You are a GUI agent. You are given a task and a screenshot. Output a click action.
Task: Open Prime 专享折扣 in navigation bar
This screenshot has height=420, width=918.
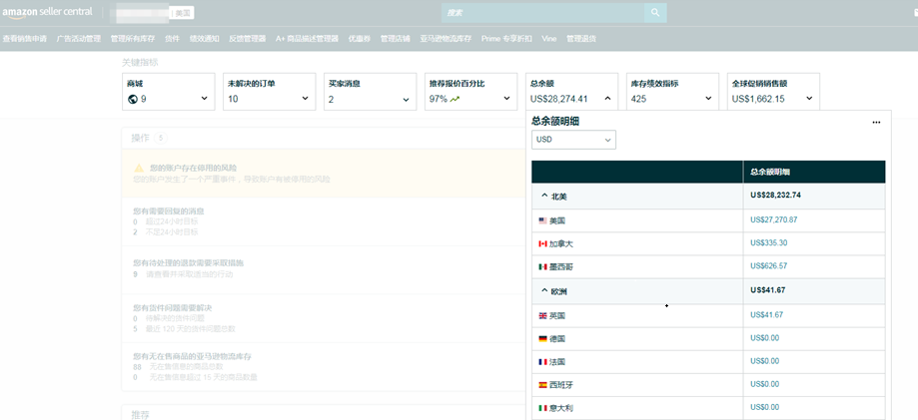tap(506, 39)
